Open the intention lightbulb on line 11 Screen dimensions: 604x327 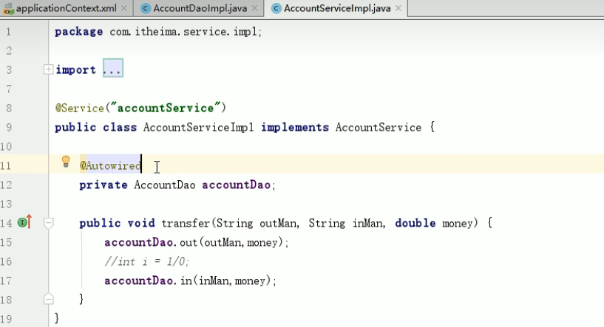[x=66, y=162]
